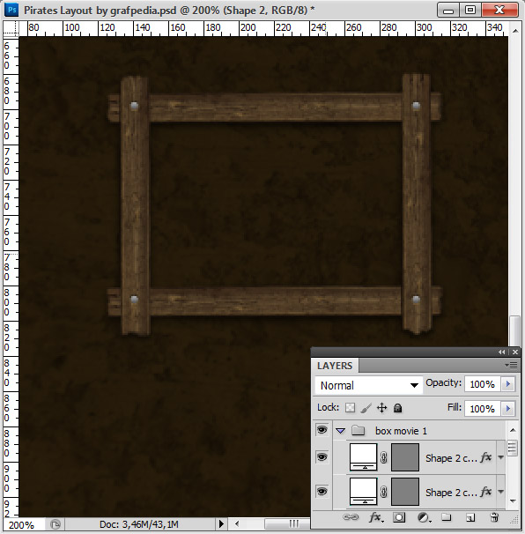Open the Layers panel options menu
Image resolution: width=525 pixels, height=534 pixels.
click(x=512, y=366)
